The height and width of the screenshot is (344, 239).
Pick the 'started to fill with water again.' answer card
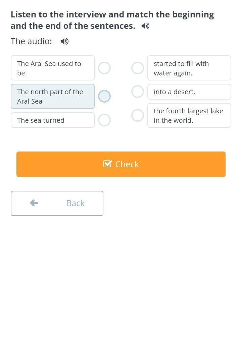(x=189, y=68)
